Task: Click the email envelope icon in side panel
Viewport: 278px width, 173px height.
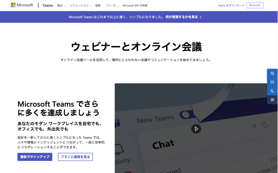Action: (272, 82)
